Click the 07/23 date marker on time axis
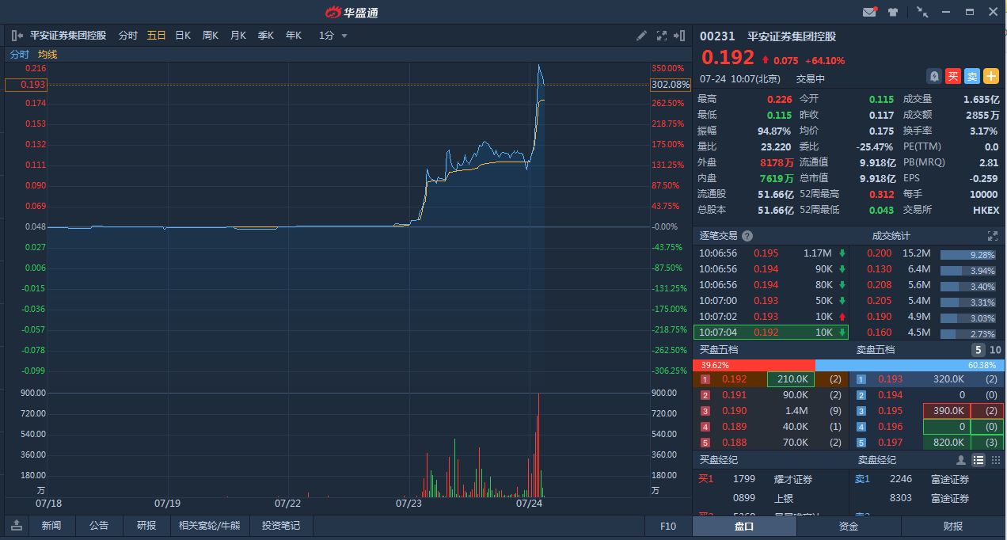This screenshot has width=1007, height=540. [408, 503]
